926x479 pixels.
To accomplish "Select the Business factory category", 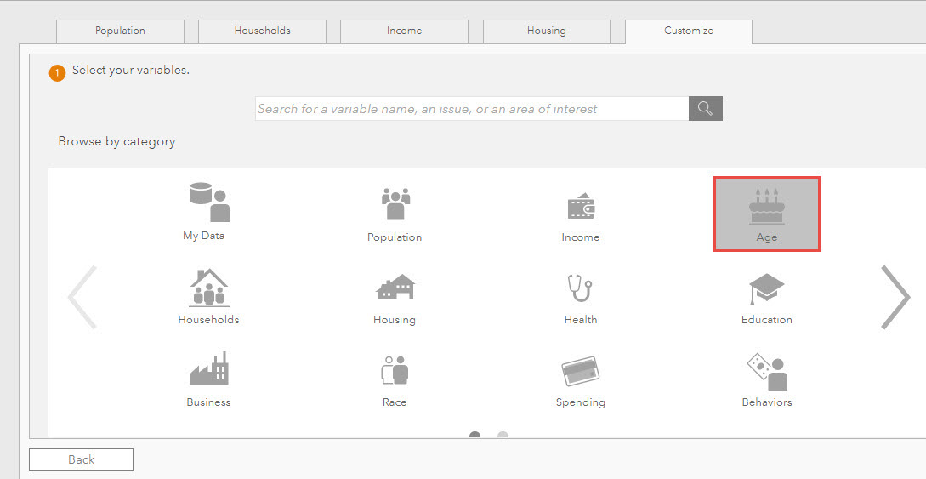I will click(208, 379).
